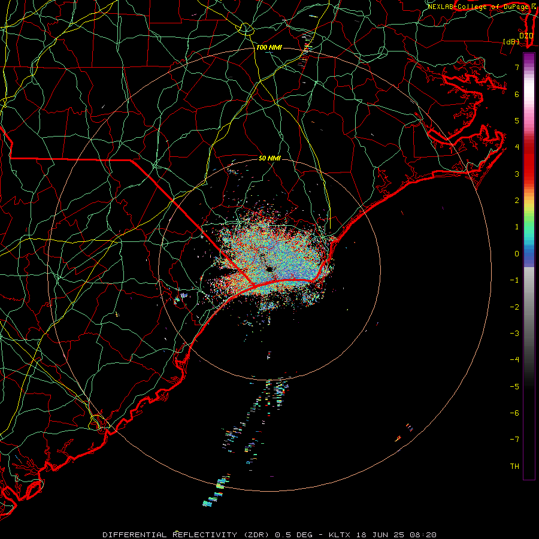Click the TH threshold label

tap(514, 467)
